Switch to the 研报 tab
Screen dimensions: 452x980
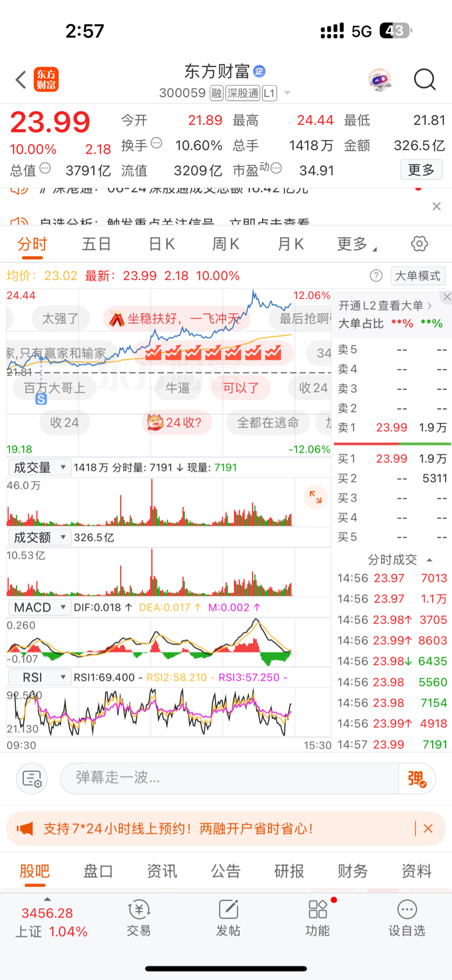click(x=289, y=871)
